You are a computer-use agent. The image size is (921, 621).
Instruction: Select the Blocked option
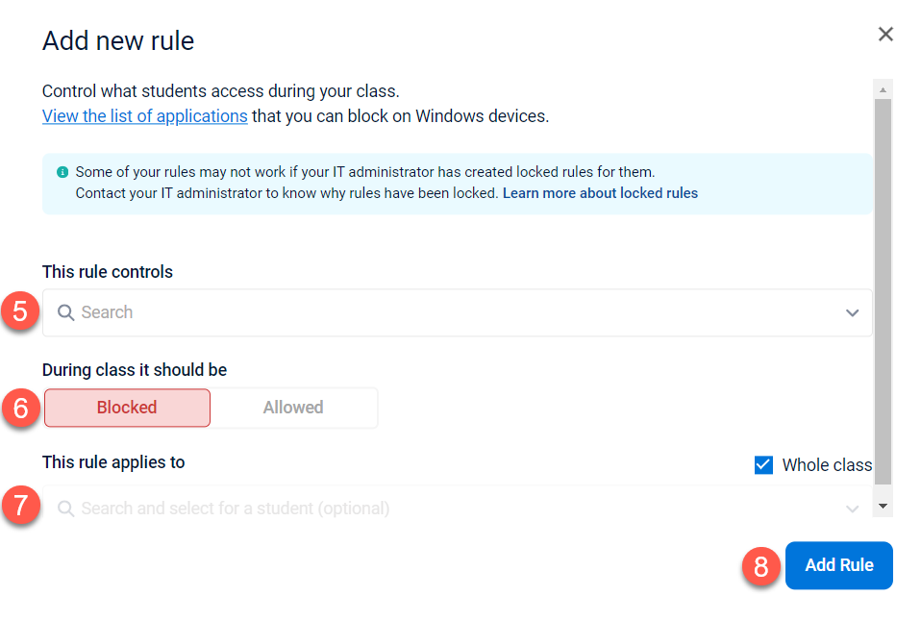(x=127, y=408)
